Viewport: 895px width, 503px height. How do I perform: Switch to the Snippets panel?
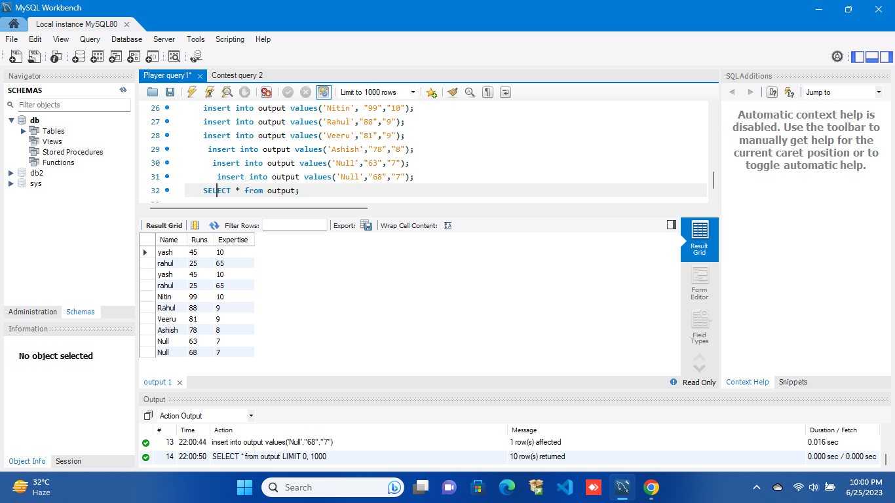pyautogui.click(x=793, y=382)
